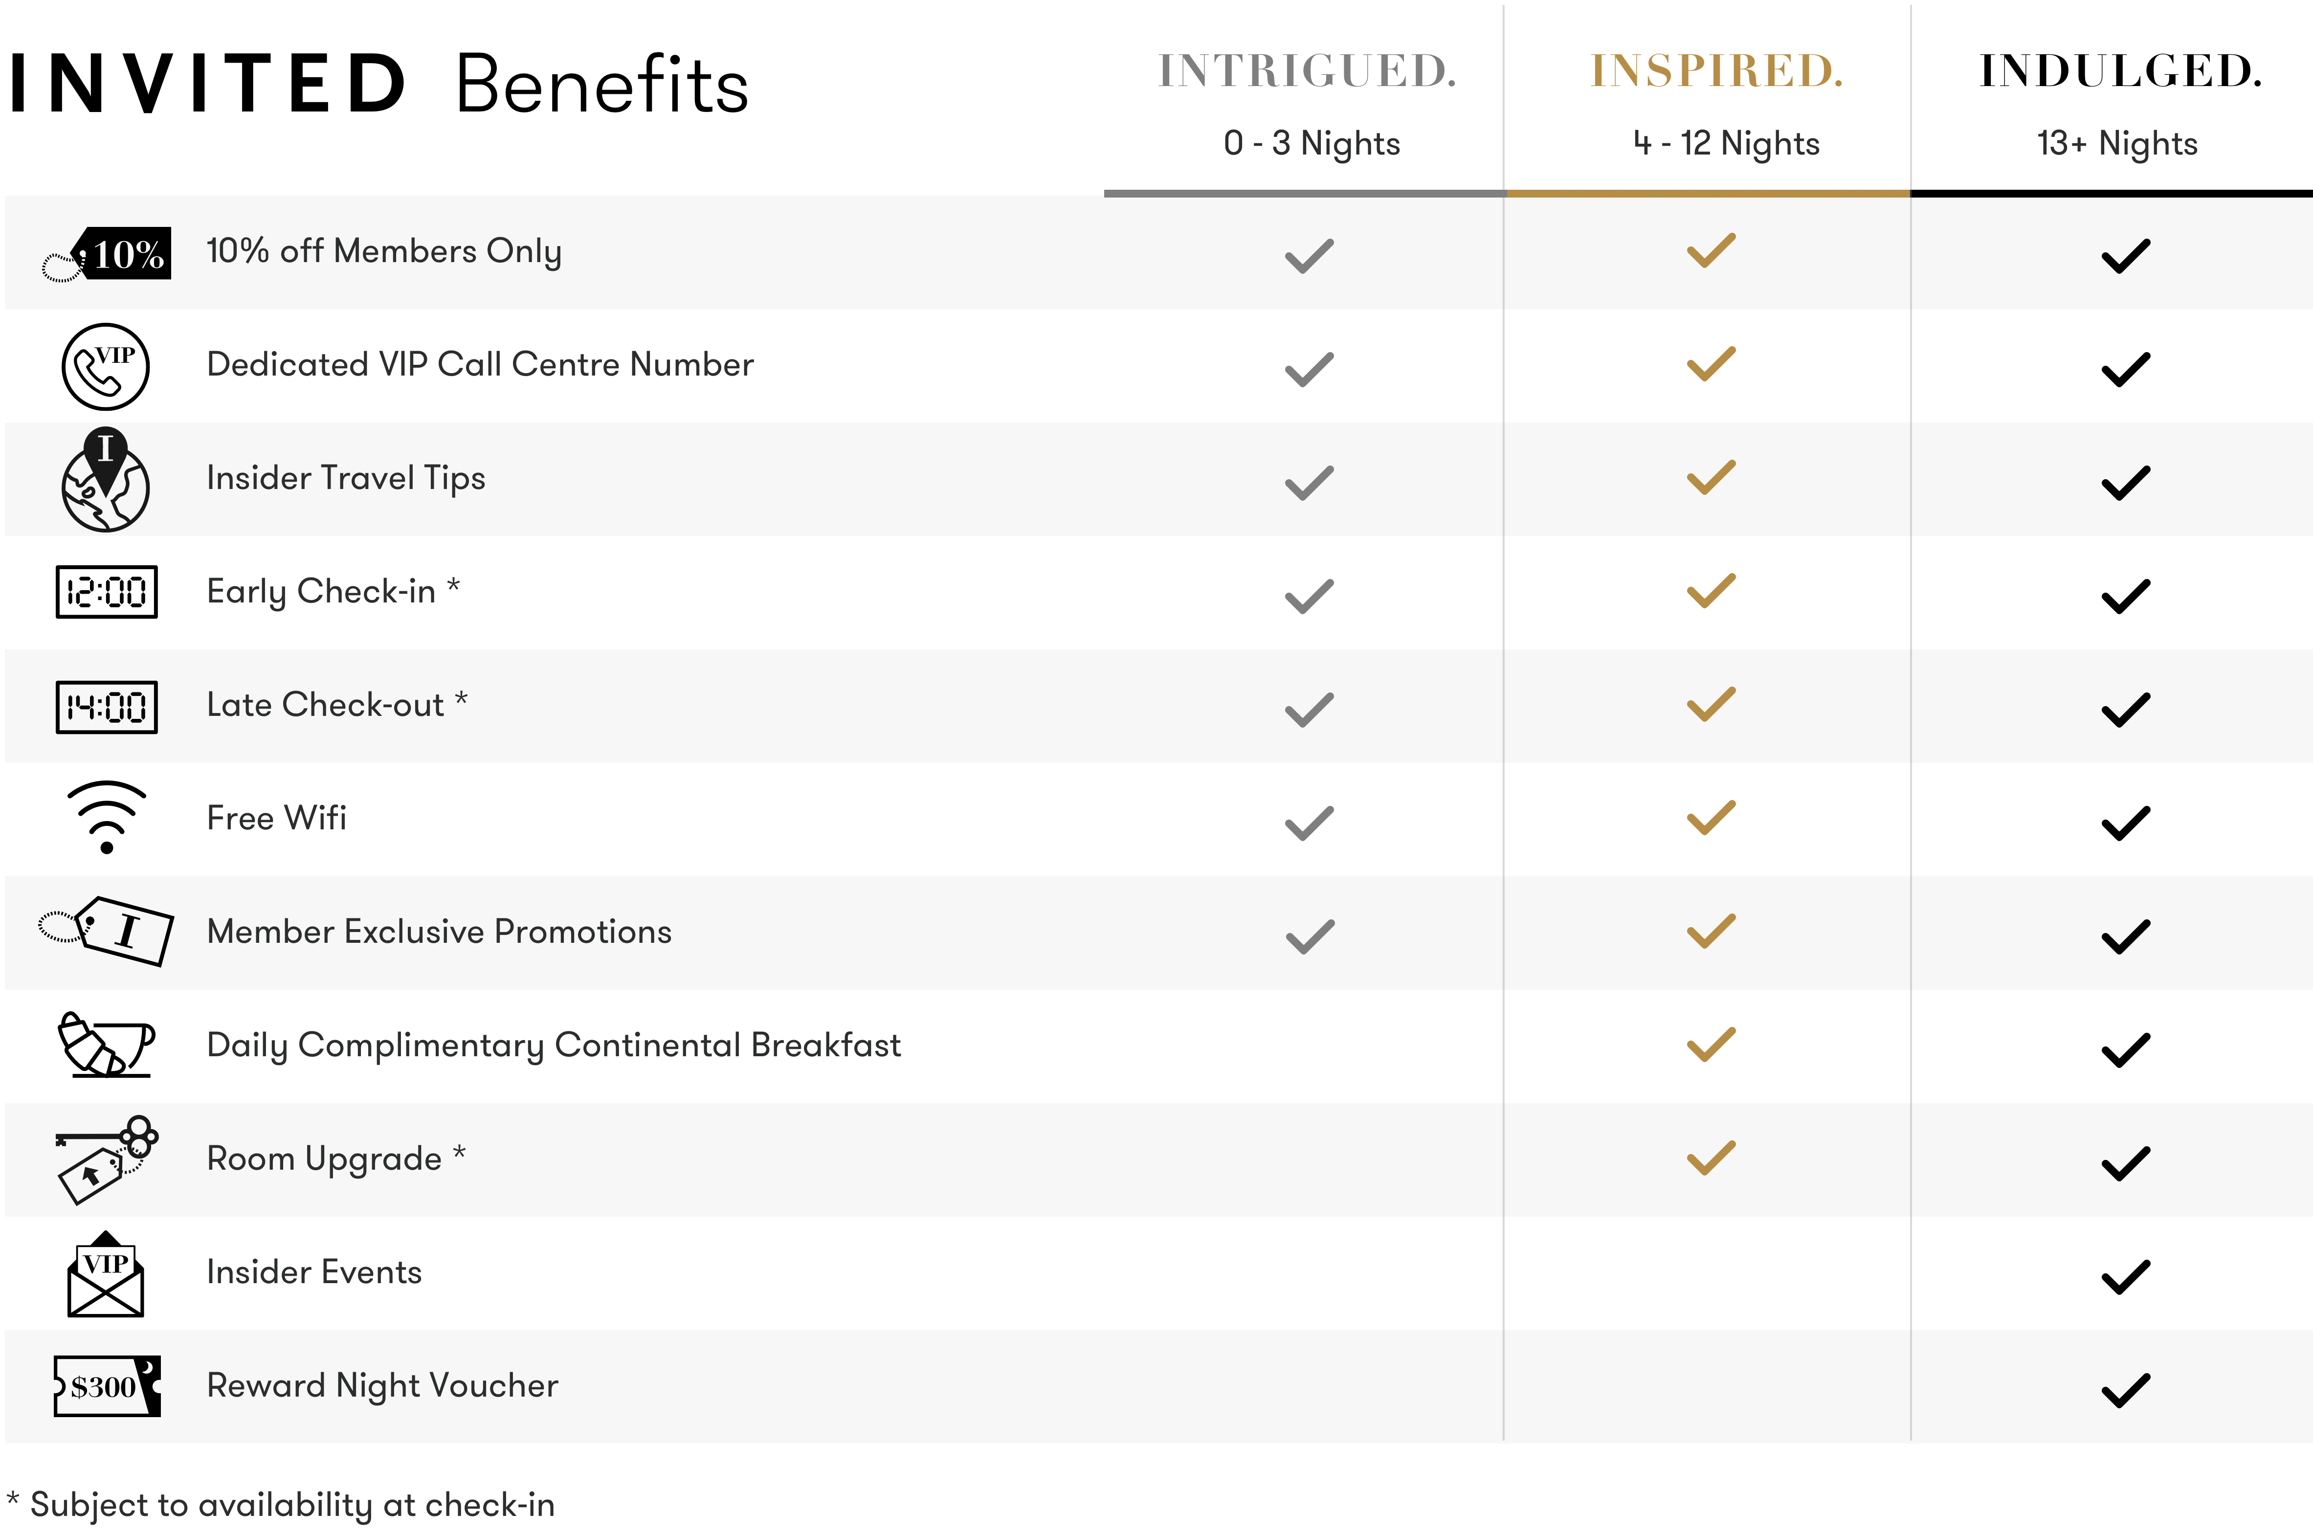Select the INTRIGUED tier heading

(1308, 71)
